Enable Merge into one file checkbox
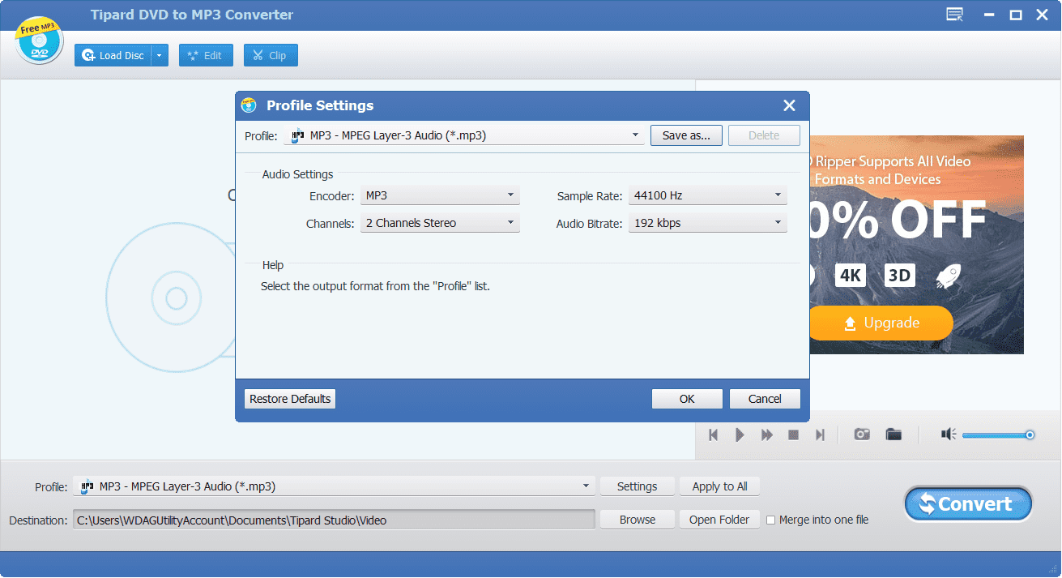 771,520
